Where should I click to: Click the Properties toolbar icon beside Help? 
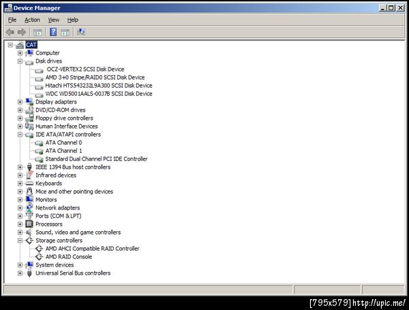click(65, 32)
